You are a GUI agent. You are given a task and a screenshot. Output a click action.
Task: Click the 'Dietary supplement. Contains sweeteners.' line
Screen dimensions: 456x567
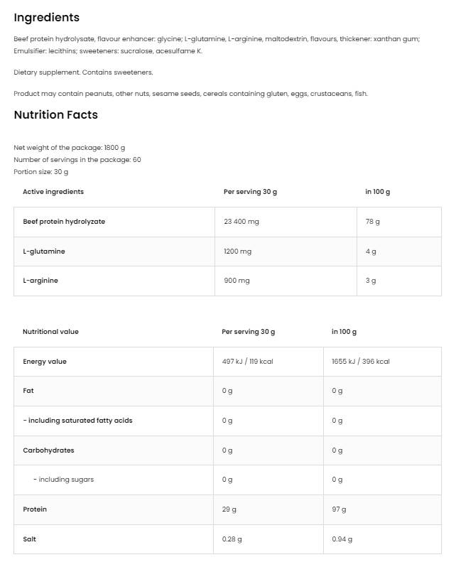(83, 72)
